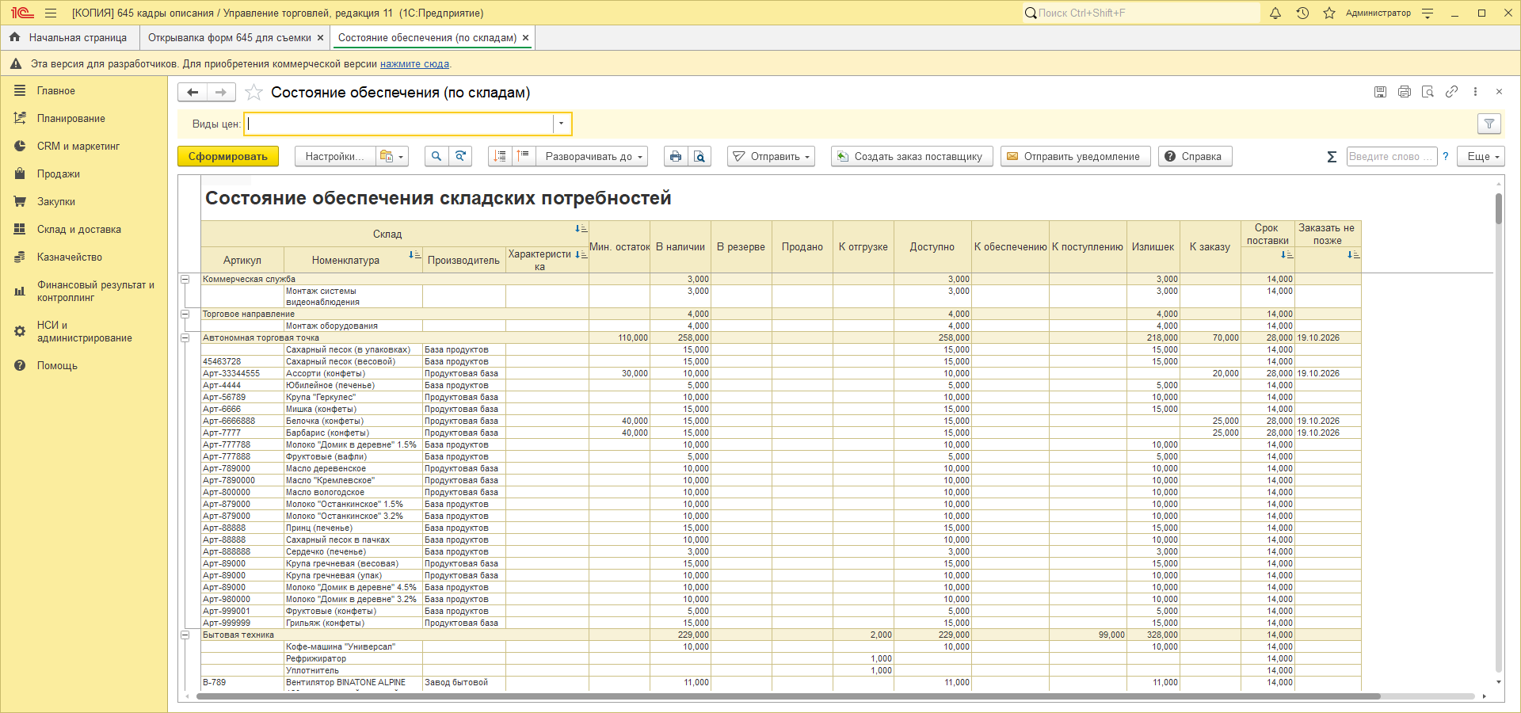Click Отправить уведомление button
This screenshot has height=713, width=1521.
pos(1075,157)
